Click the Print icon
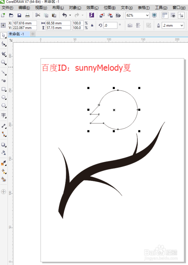Screen dimensions: 188x265 27,15
